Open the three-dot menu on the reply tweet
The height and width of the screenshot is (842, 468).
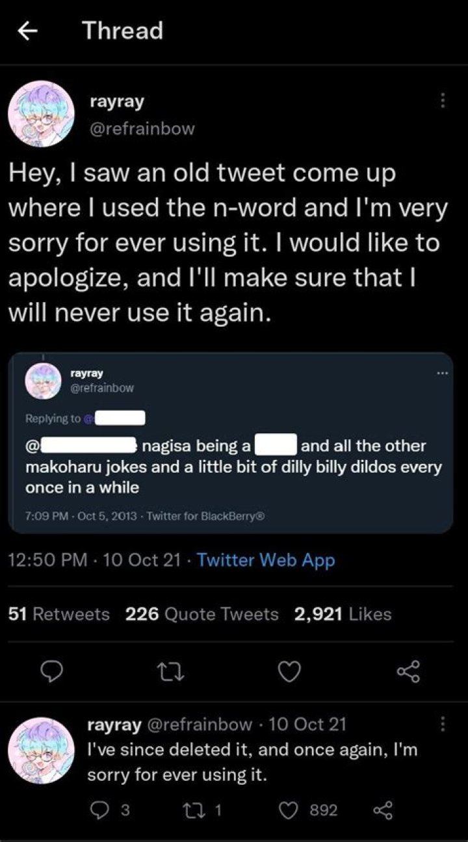tap(442, 723)
